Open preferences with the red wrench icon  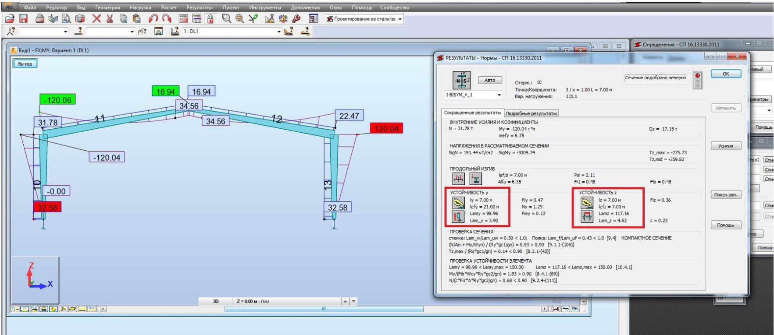[296, 18]
